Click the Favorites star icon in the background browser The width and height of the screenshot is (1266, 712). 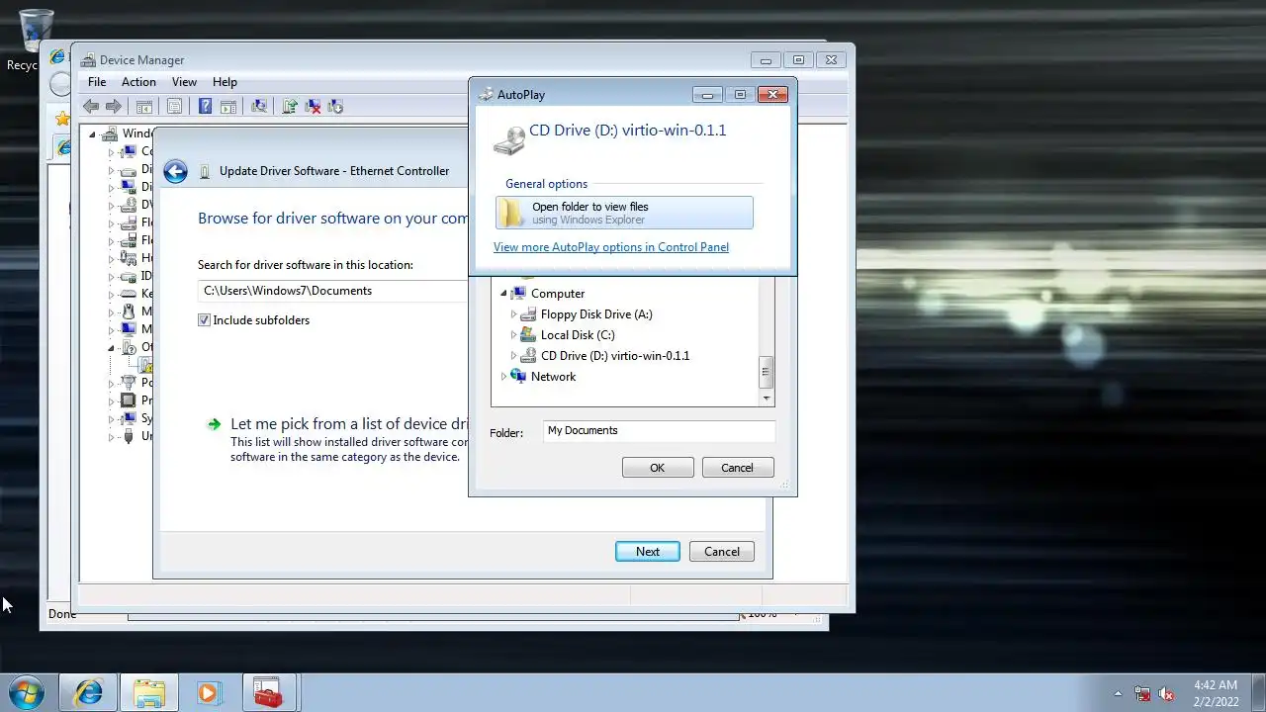click(62, 119)
